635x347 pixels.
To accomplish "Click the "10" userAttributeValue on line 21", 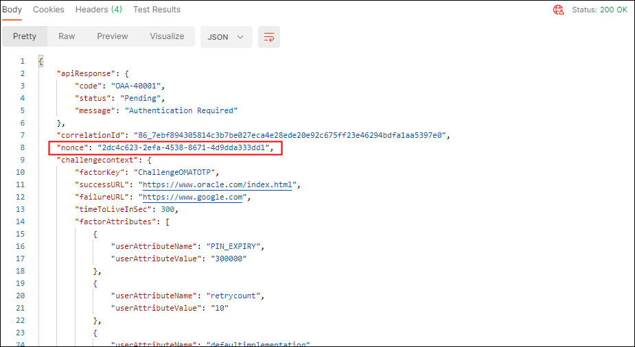I will (220, 308).
